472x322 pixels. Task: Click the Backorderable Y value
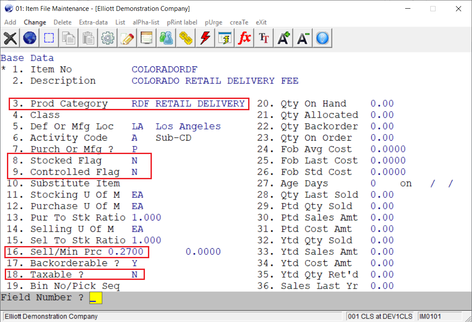(x=134, y=263)
